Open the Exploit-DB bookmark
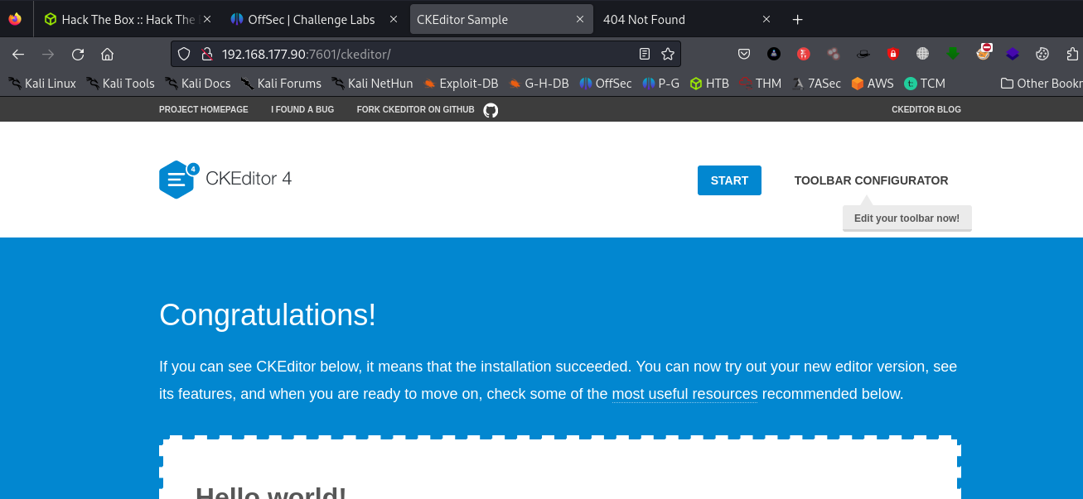Viewport: 1083px width, 499px height. [x=461, y=83]
